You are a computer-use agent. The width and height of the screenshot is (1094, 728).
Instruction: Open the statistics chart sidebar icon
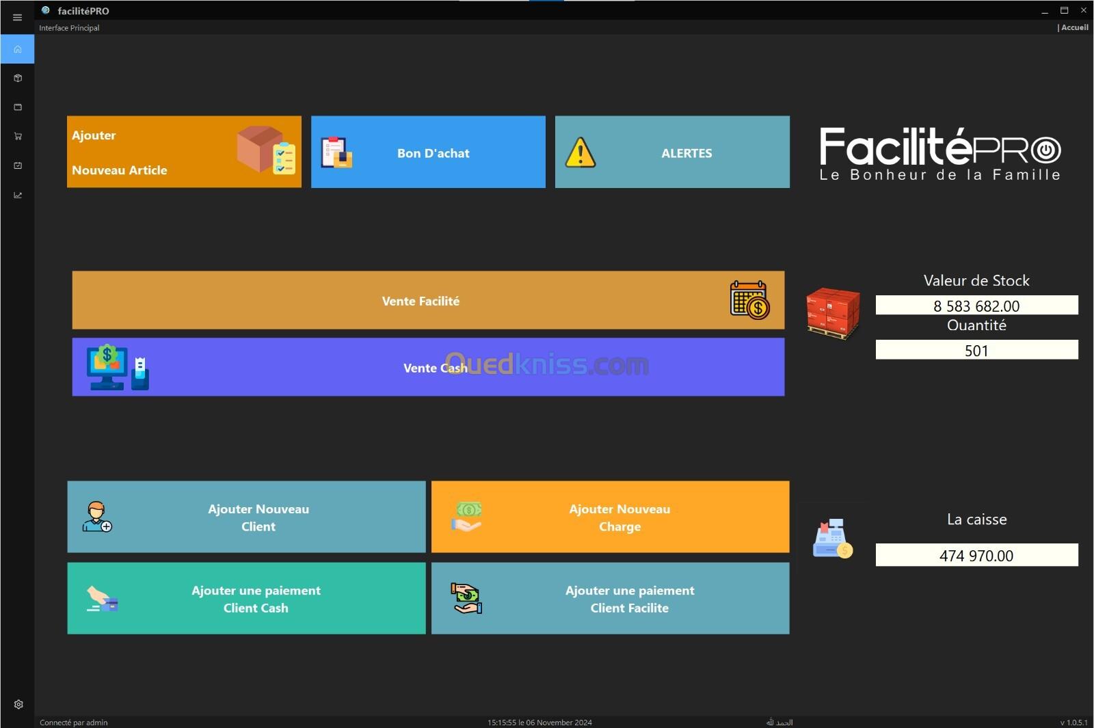(x=18, y=195)
